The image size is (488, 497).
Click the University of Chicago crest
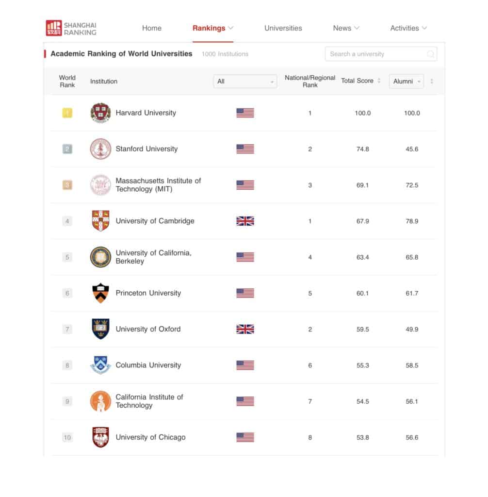[x=100, y=437]
